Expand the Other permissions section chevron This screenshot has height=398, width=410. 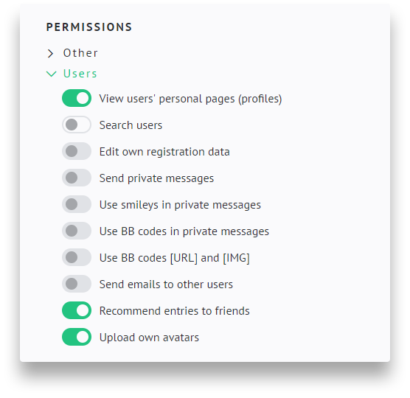[x=50, y=53]
